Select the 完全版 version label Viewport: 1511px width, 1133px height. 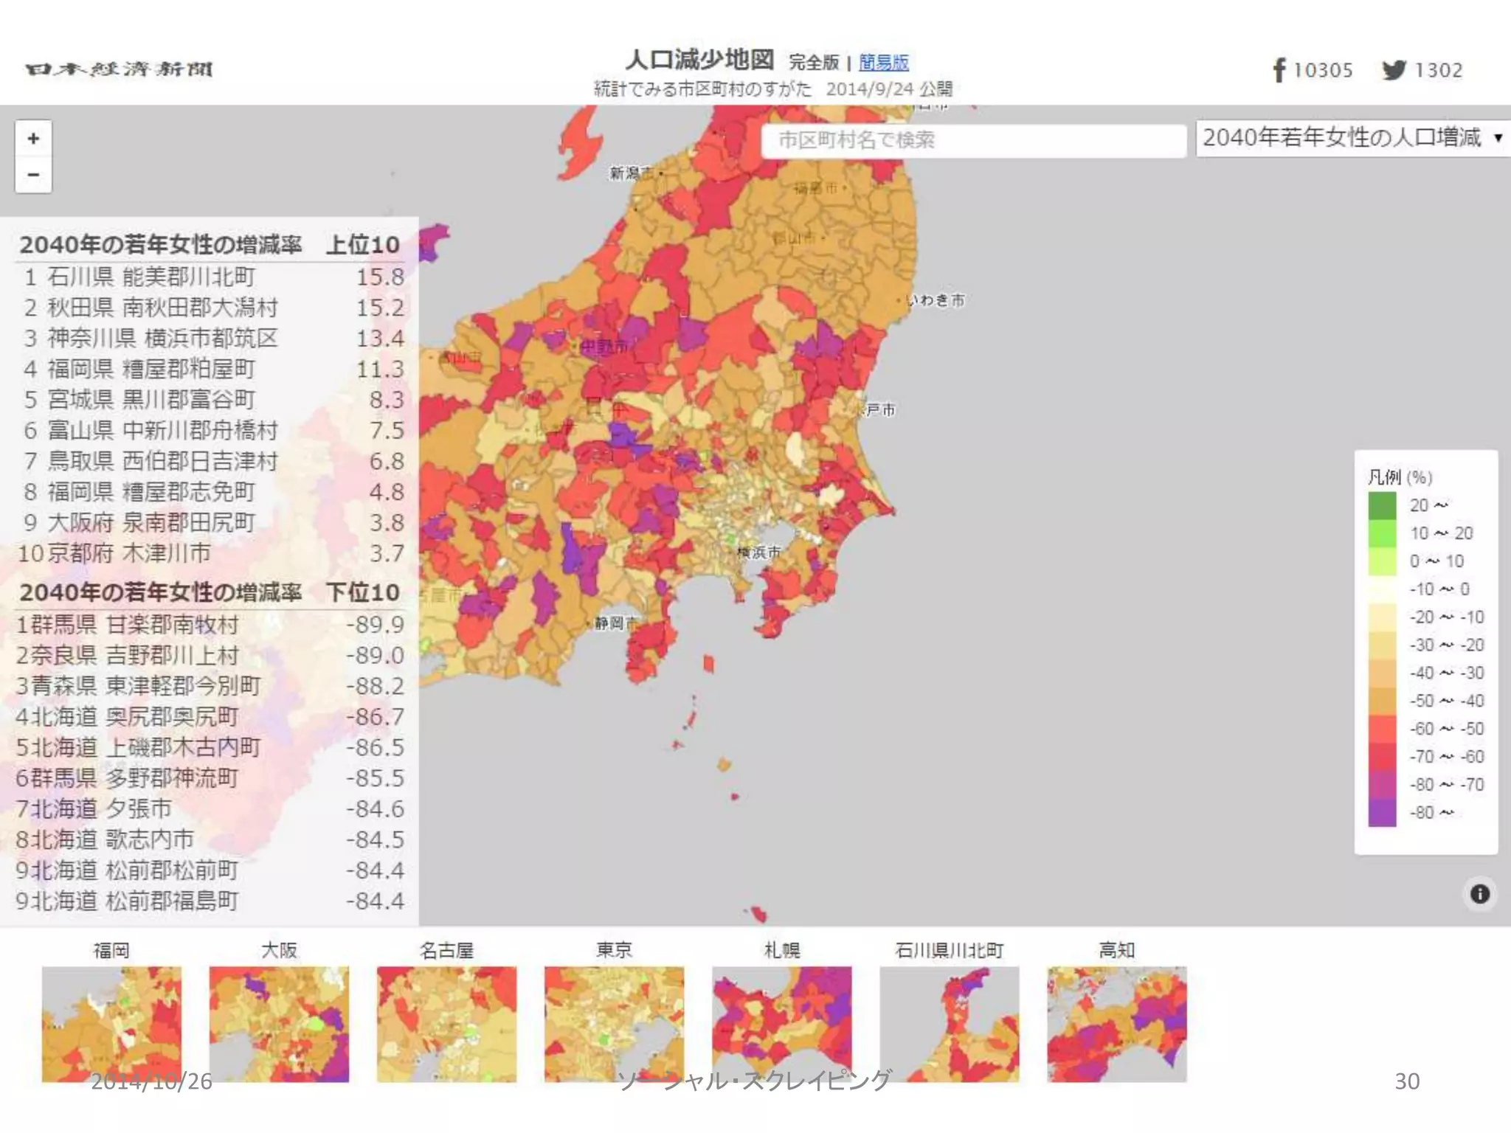[x=814, y=63]
